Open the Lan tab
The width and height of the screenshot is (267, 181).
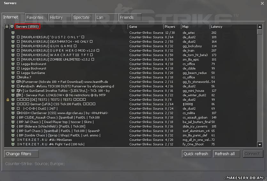click(x=106, y=18)
